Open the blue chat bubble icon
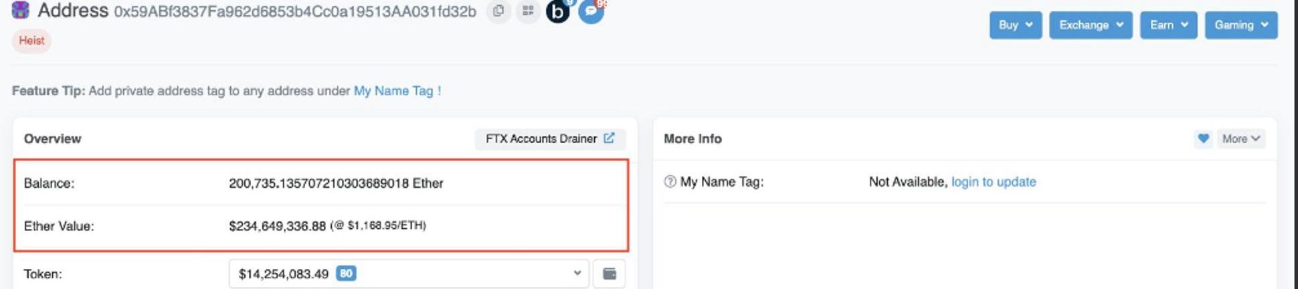The image size is (1298, 289). point(591,11)
